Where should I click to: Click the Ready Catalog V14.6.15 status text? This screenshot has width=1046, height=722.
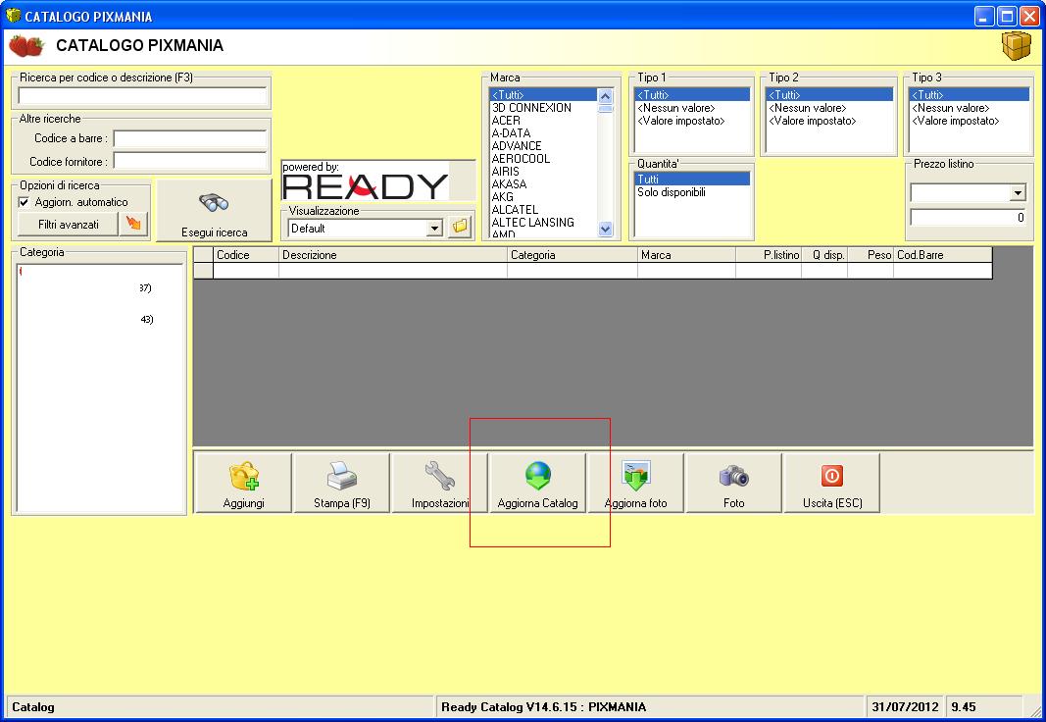[x=543, y=706]
